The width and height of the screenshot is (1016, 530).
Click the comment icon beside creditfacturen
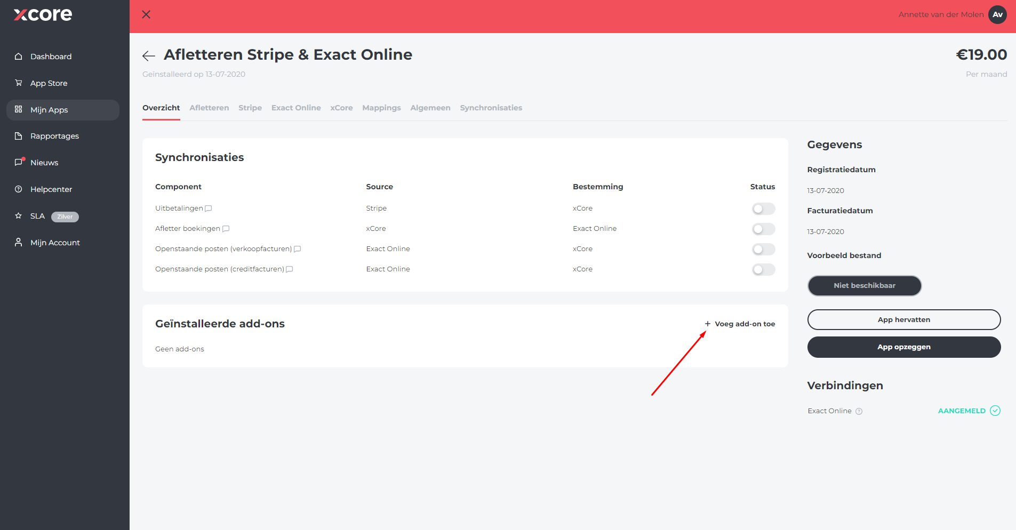pyautogui.click(x=290, y=269)
